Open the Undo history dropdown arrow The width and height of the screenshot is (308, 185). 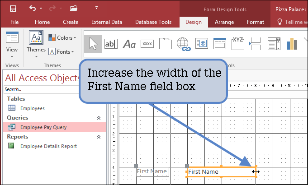point(41,8)
